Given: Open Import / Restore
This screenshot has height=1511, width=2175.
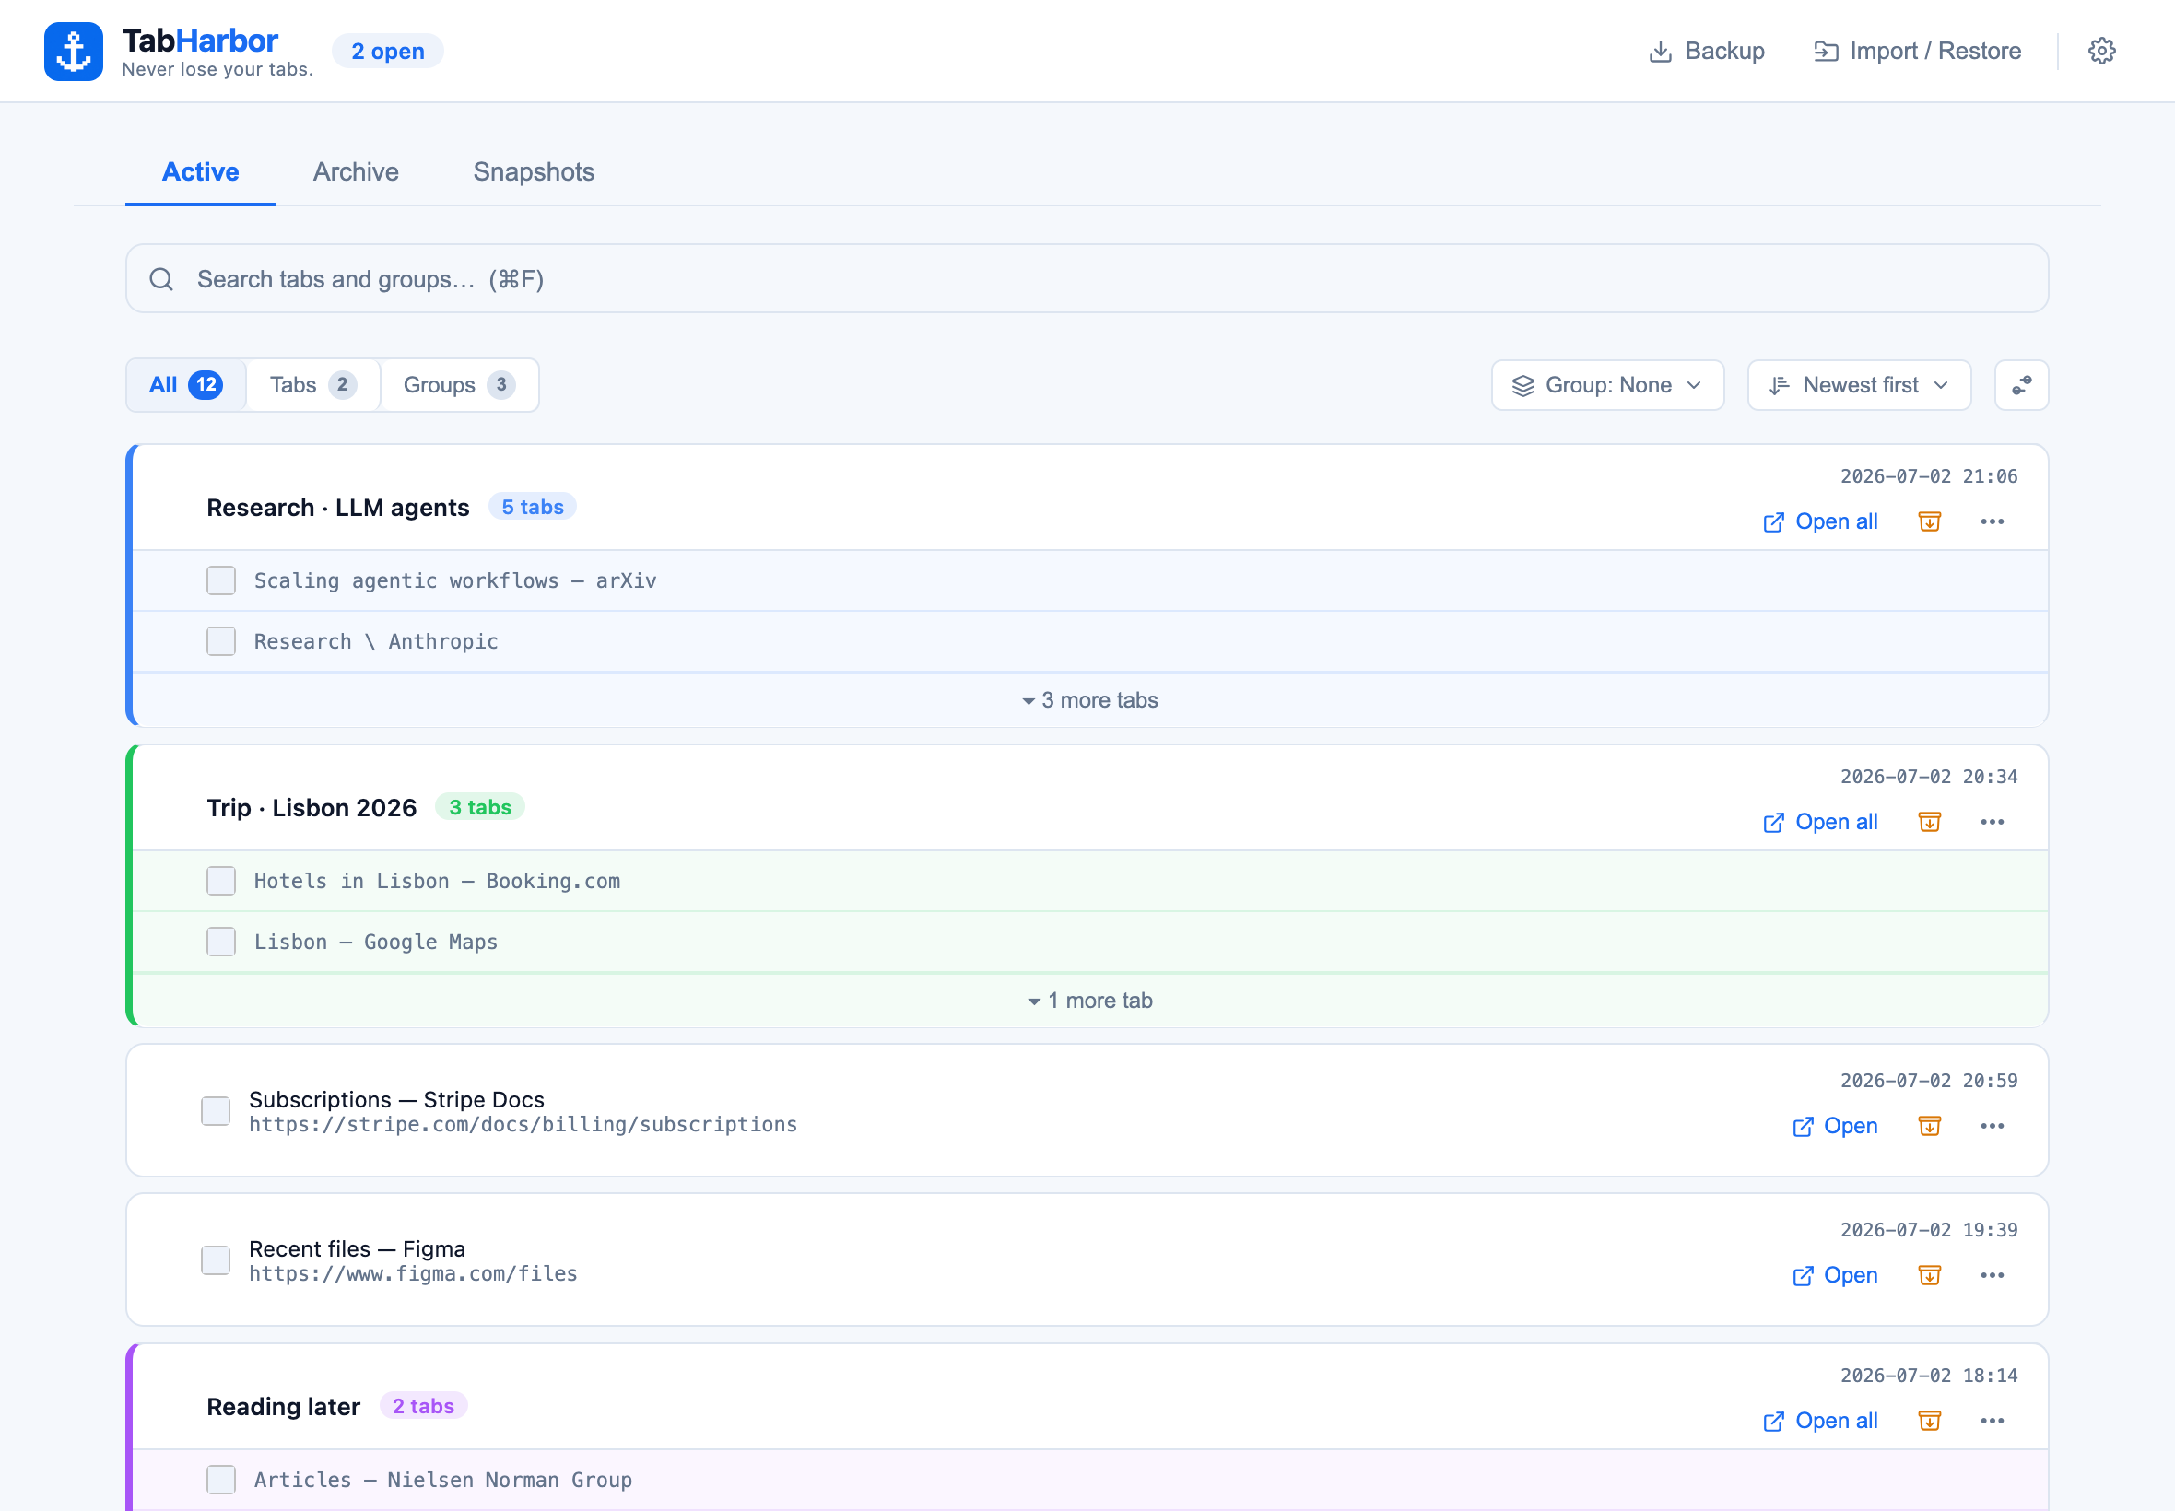Looking at the screenshot, I should [1918, 51].
